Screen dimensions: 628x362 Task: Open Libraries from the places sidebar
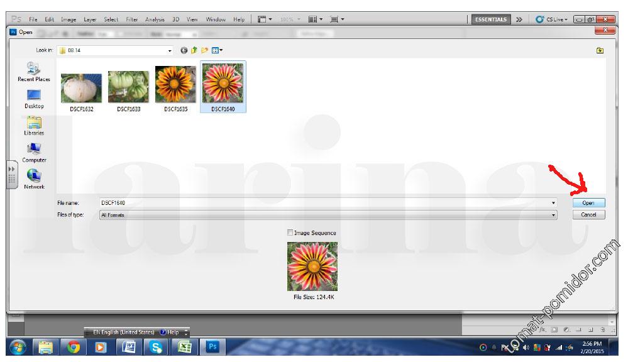click(x=34, y=125)
